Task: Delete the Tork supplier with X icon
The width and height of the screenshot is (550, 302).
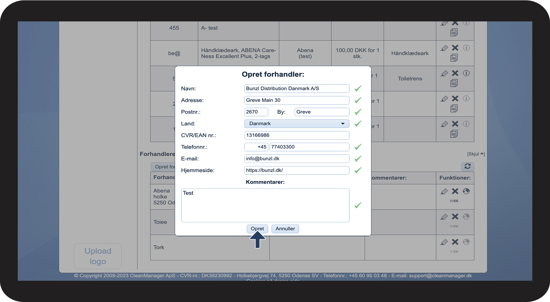Action: tap(455, 242)
